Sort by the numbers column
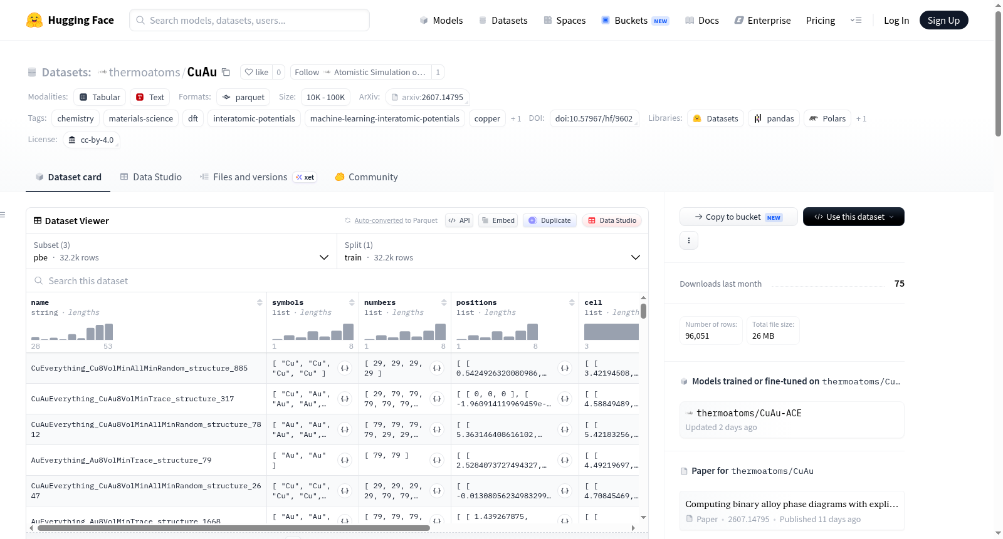The image size is (1003, 539). click(x=444, y=302)
